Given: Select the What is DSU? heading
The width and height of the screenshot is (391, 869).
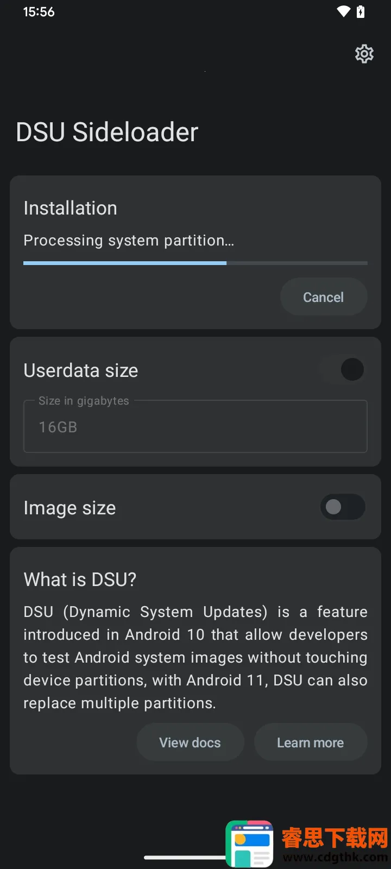Looking at the screenshot, I should (x=80, y=580).
